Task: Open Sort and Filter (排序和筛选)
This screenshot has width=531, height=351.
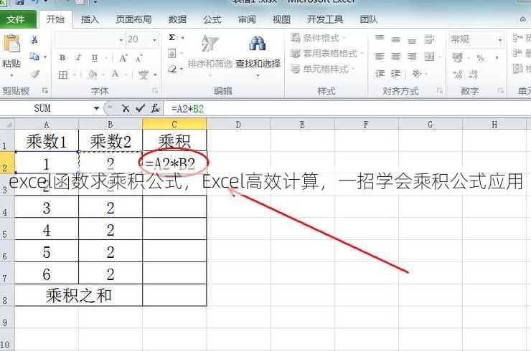Action: 210,54
